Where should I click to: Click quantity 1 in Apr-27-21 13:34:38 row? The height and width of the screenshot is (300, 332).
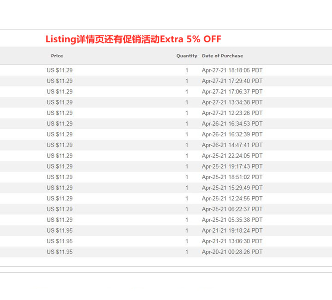point(187,102)
